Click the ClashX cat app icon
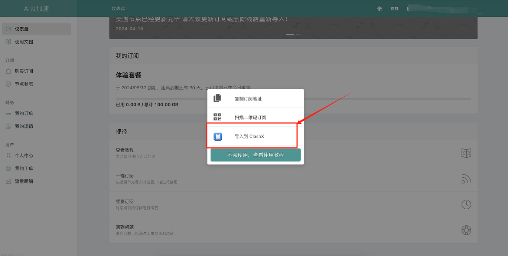Image resolution: width=508 pixels, height=256 pixels. click(218, 137)
